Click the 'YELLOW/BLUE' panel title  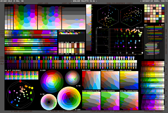pyautogui.click(x=125, y=70)
